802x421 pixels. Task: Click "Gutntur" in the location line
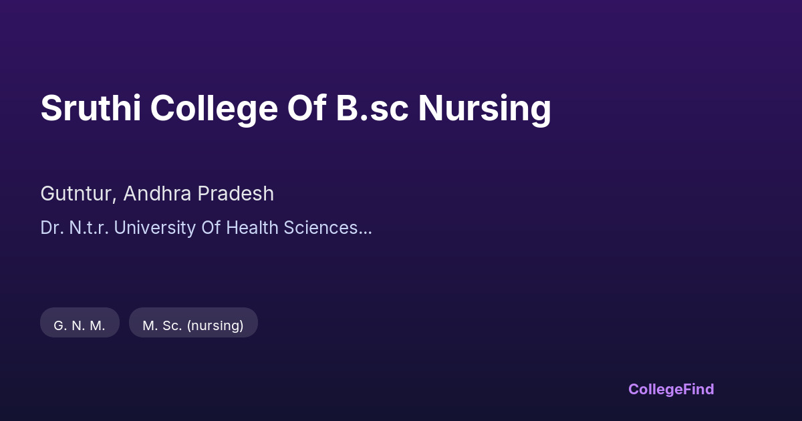78,194
